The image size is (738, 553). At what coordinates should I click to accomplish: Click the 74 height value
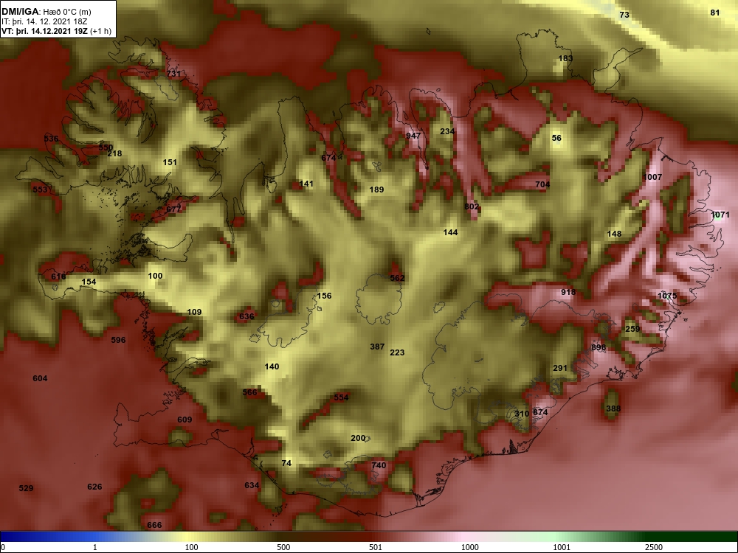286,463
